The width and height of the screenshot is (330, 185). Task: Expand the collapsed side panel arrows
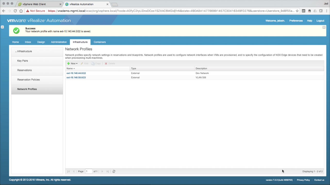pyautogui.click(x=2, y=27)
